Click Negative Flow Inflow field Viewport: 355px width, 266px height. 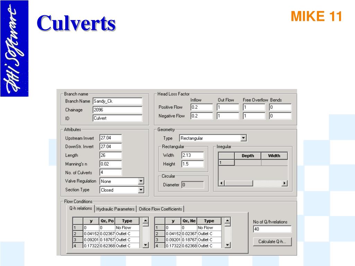[202, 116]
